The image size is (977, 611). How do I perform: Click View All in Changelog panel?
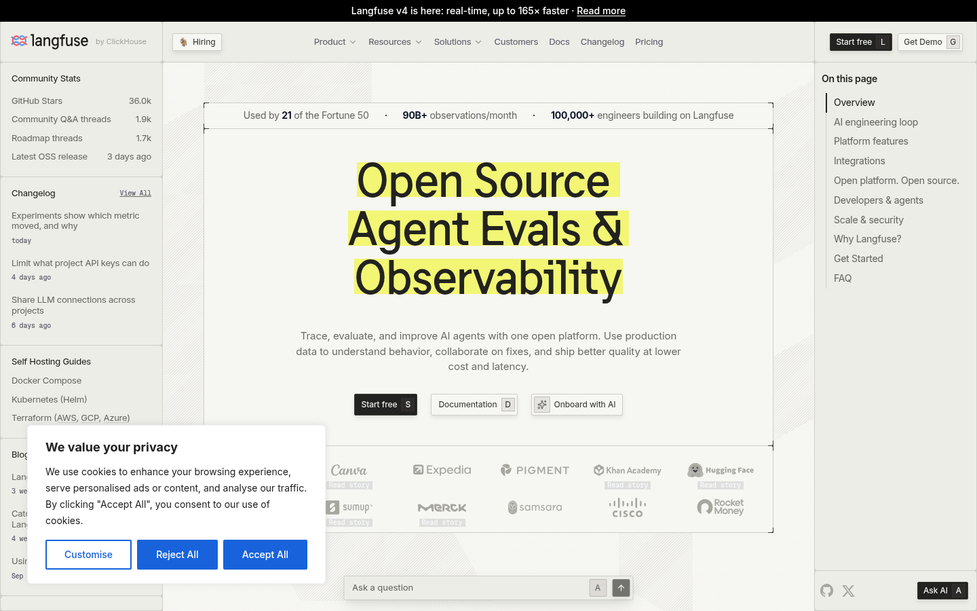pos(136,193)
